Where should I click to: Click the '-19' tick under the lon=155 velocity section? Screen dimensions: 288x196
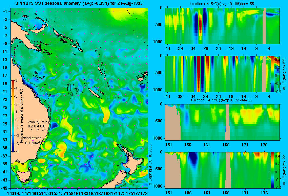230,97
